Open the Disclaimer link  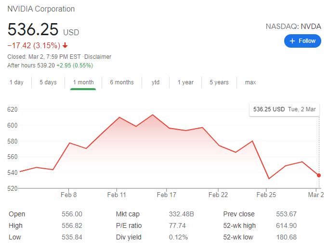point(98,57)
